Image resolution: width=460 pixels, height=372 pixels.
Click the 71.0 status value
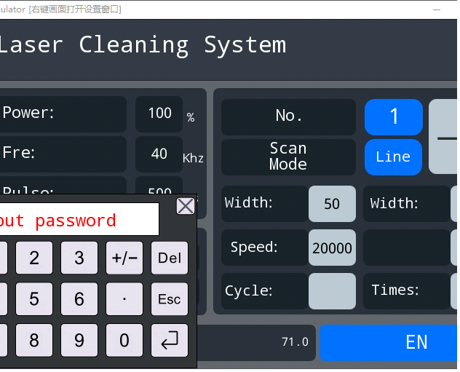295,342
